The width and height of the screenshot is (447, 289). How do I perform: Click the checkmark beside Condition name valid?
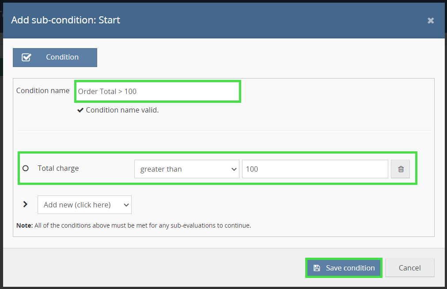80,110
